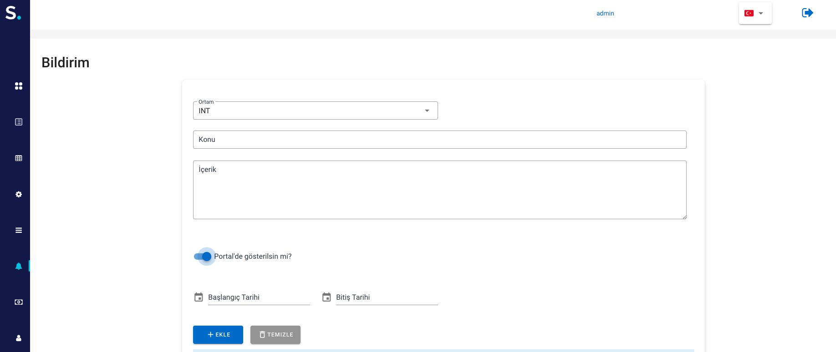
Task: Click the S. logo in sidebar
Action: (13, 13)
